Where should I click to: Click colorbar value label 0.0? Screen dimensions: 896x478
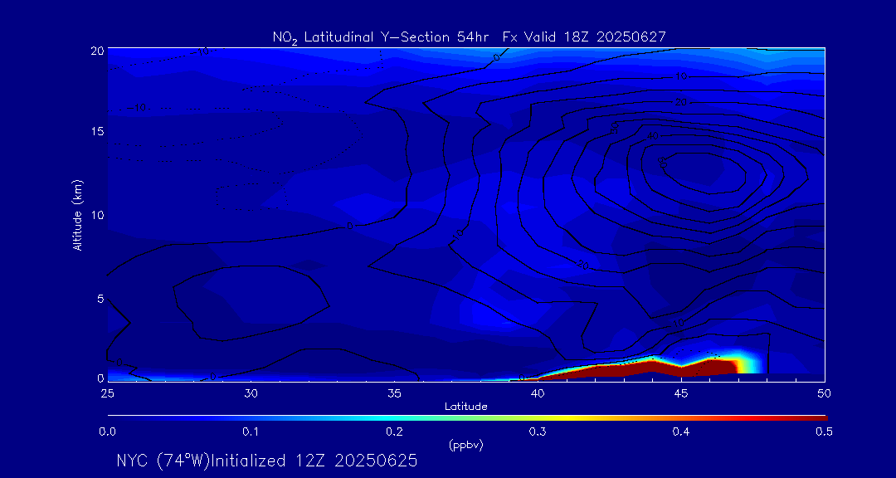[x=107, y=432]
